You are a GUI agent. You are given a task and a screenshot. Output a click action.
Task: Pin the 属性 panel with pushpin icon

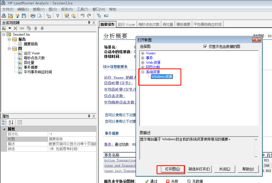point(89,116)
